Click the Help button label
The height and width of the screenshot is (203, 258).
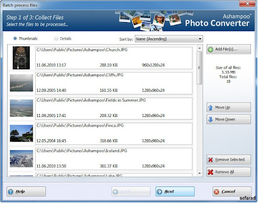point(20,191)
